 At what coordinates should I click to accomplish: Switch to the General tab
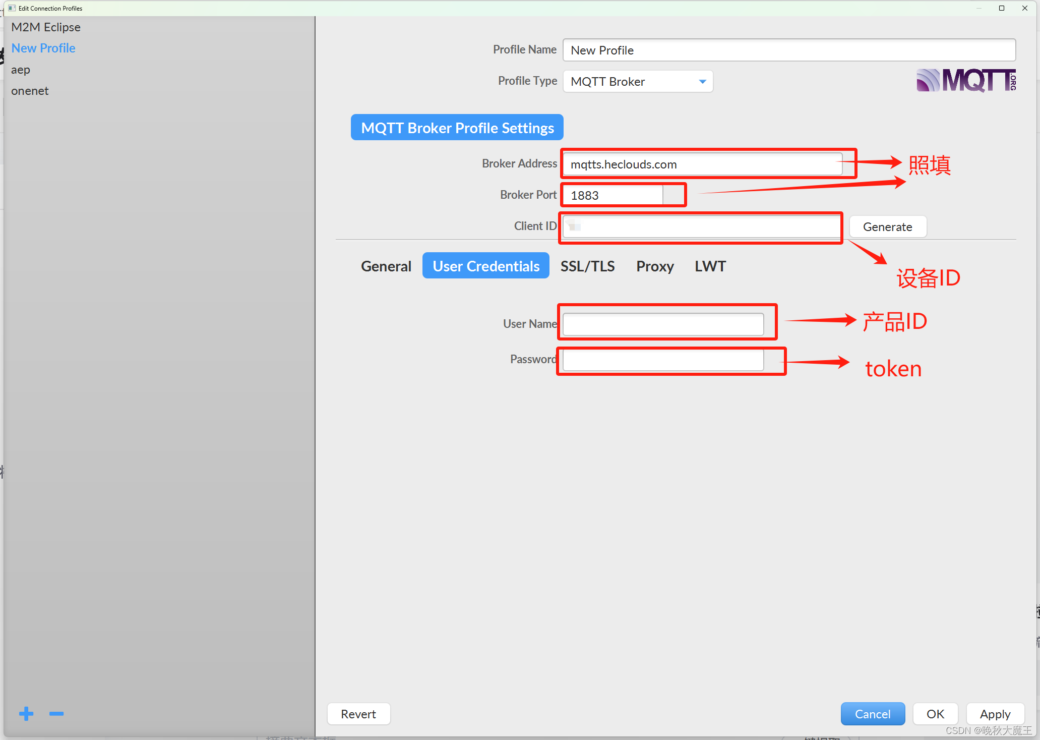tap(386, 266)
